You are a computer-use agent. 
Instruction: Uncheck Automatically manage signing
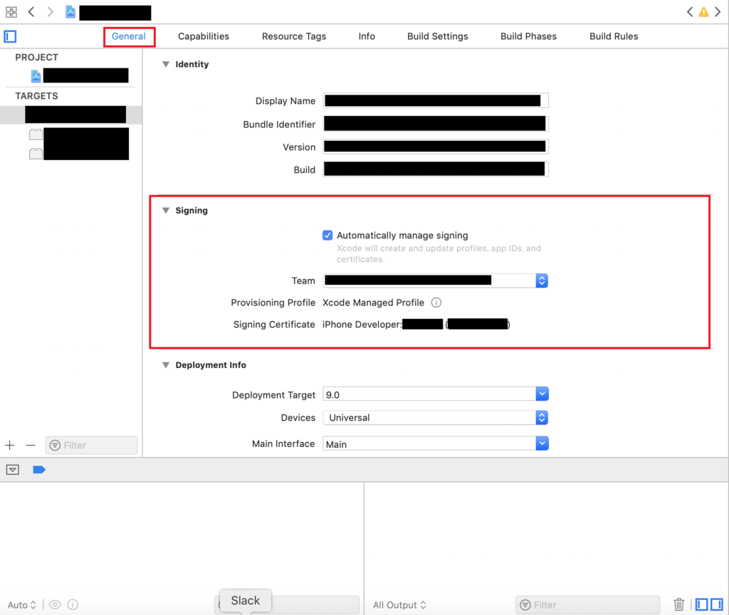coord(327,235)
